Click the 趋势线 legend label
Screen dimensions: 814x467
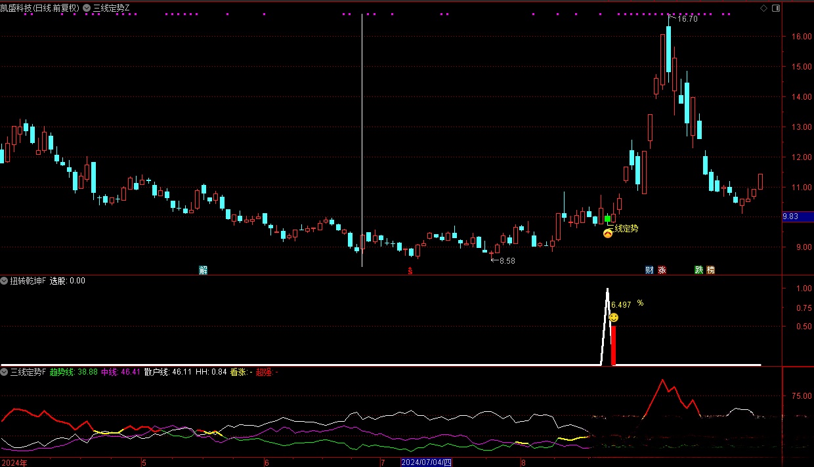63,372
